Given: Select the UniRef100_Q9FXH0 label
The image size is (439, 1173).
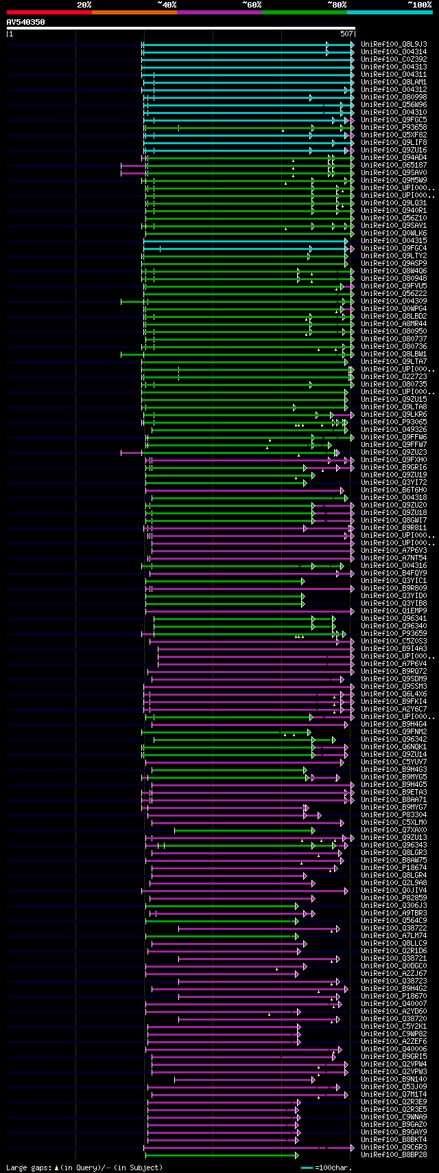Looking at the screenshot, I should pyautogui.click(x=394, y=459).
